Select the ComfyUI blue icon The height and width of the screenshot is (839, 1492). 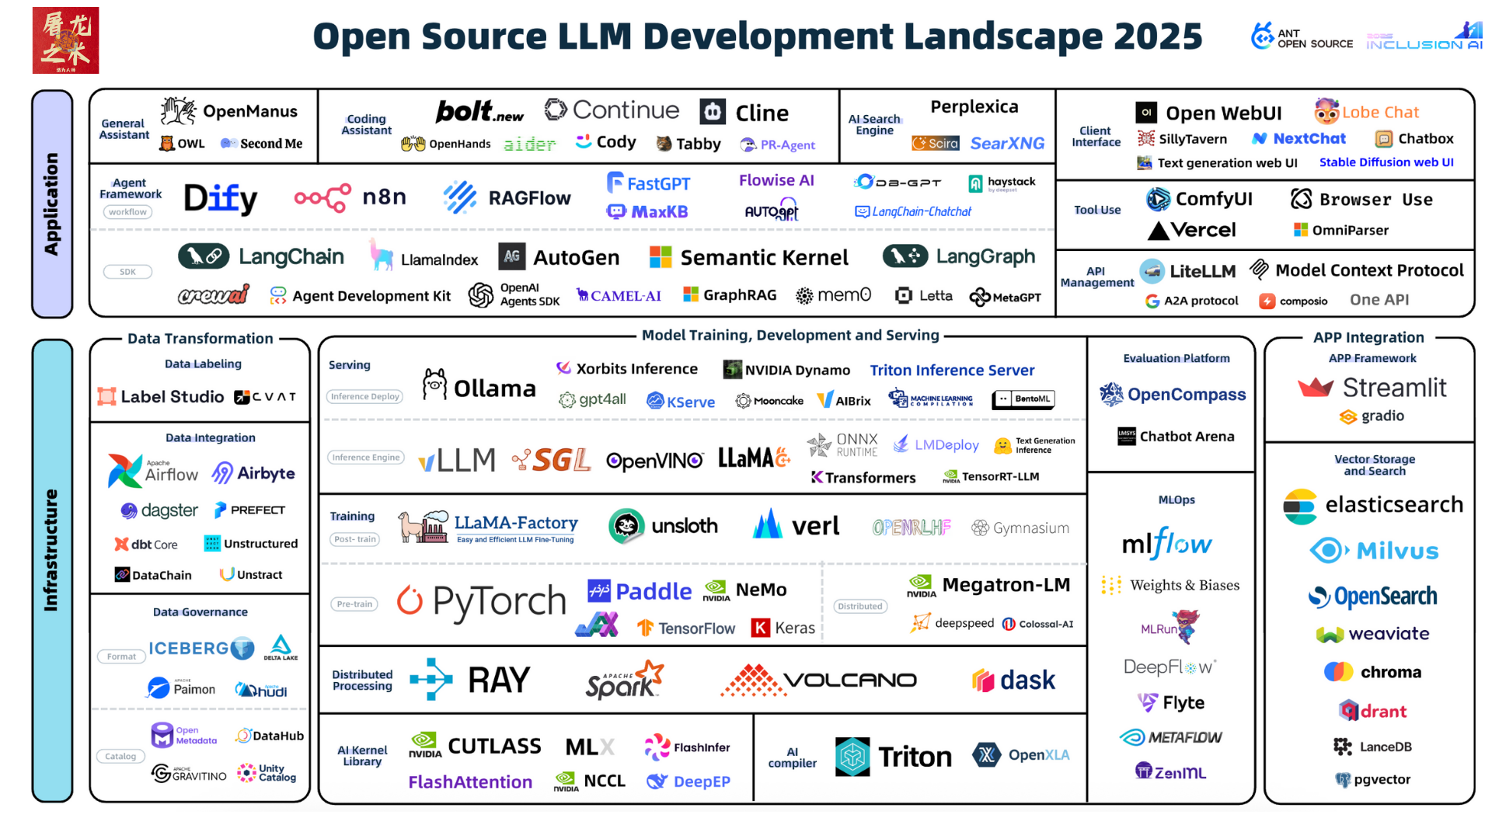(1158, 199)
